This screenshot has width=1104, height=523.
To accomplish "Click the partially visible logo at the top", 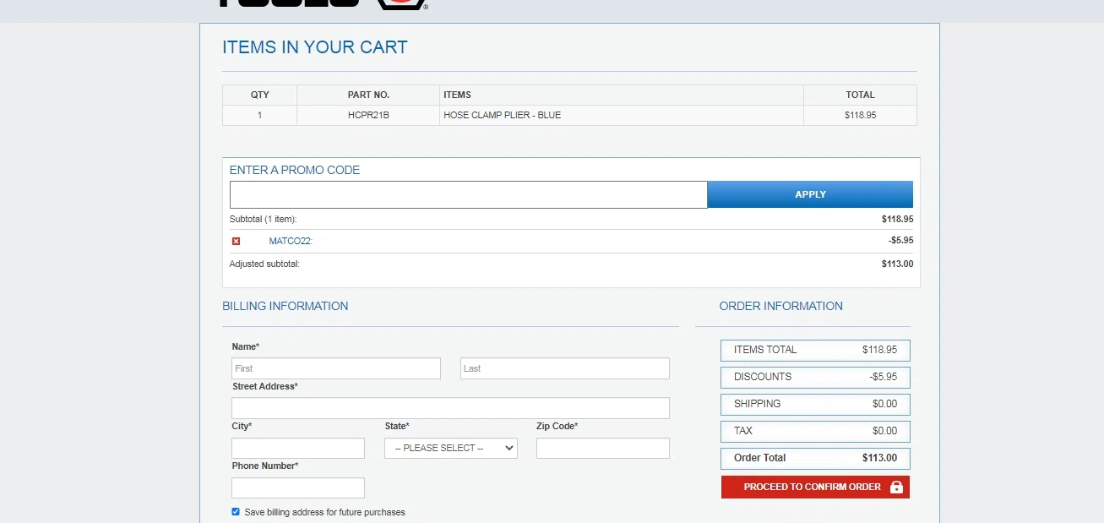I will (x=324, y=4).
